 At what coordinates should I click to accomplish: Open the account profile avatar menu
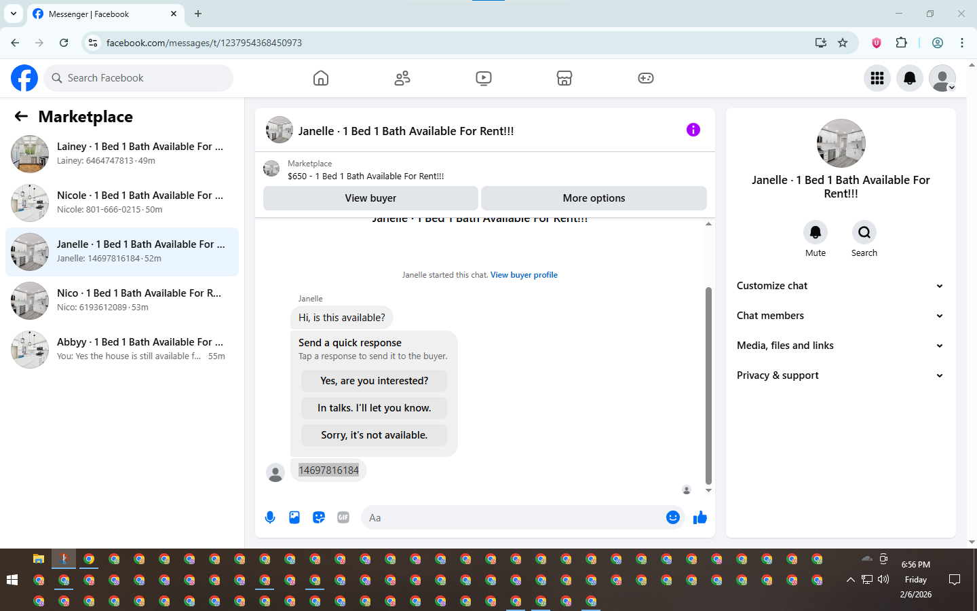[x=942, y=78]
